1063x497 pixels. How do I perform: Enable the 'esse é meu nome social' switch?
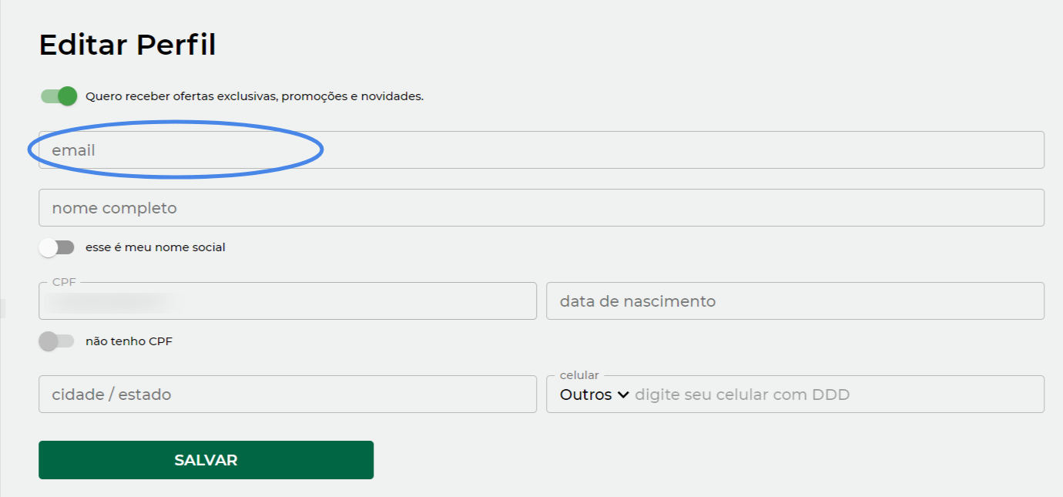pos(57,247)
